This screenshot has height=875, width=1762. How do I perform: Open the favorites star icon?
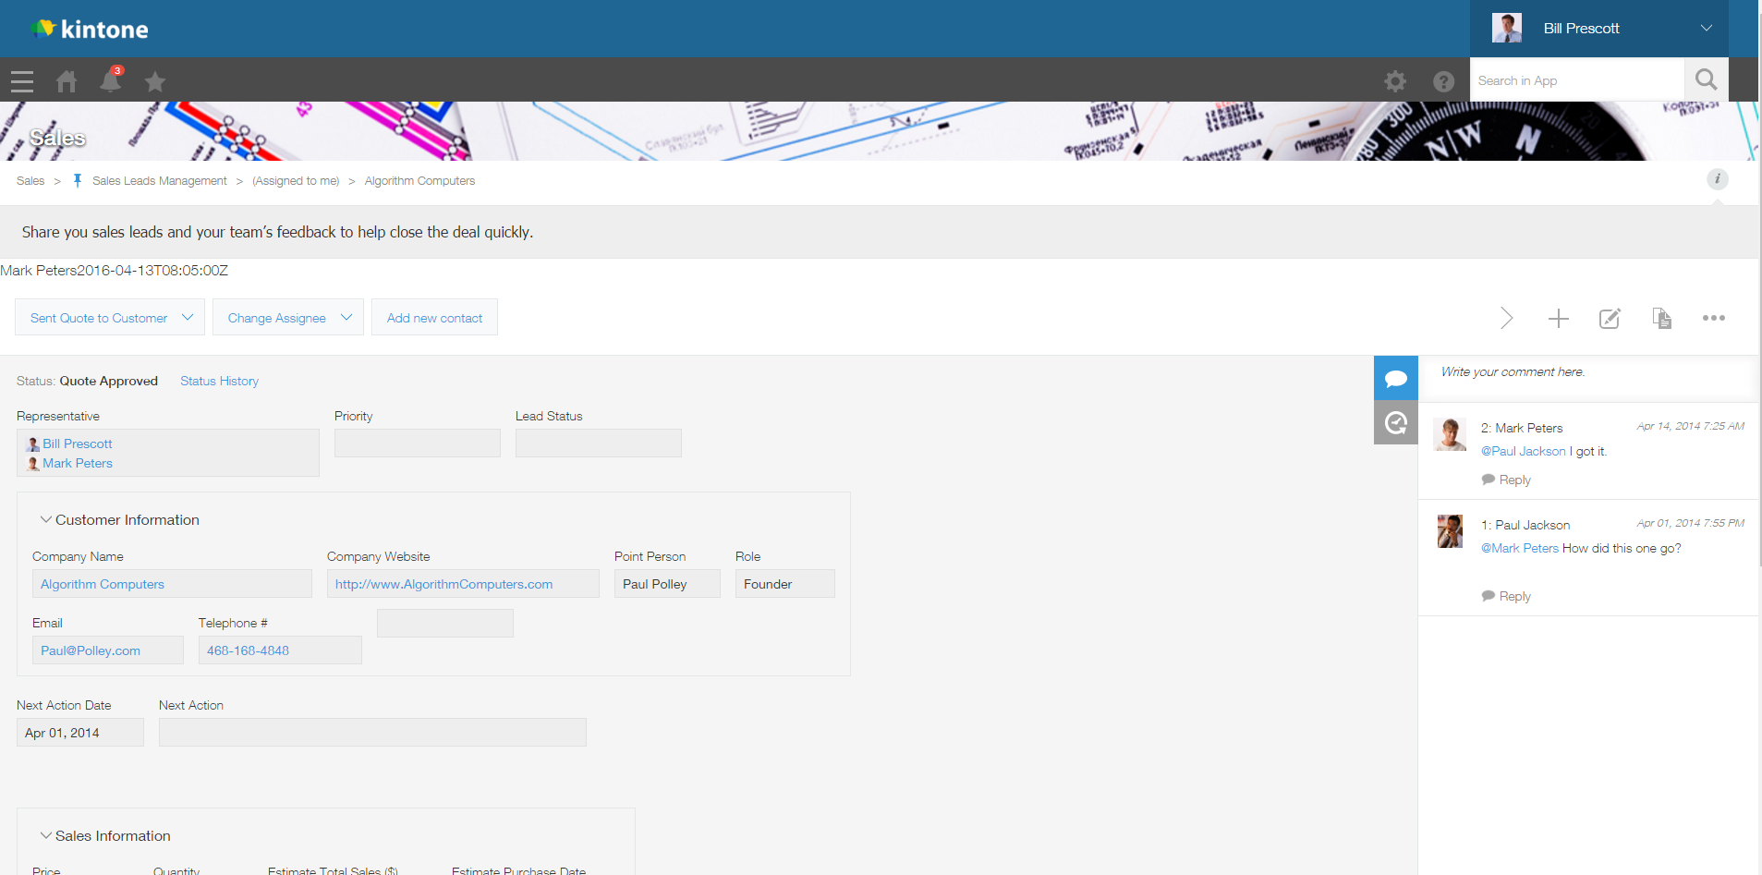(x=155, y=81)
